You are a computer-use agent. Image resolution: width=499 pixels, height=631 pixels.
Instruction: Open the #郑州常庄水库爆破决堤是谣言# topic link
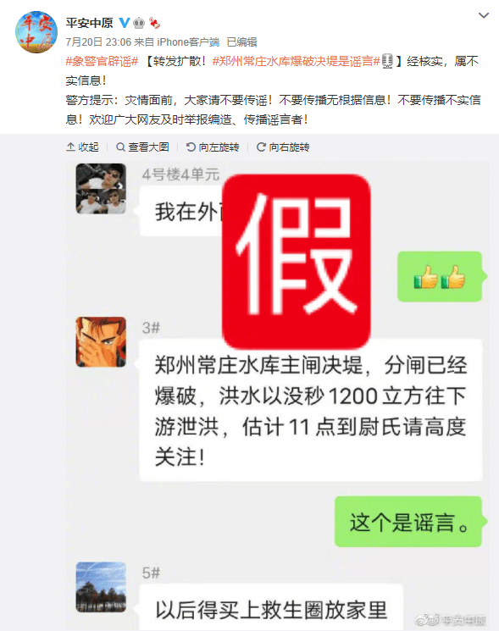296,61
